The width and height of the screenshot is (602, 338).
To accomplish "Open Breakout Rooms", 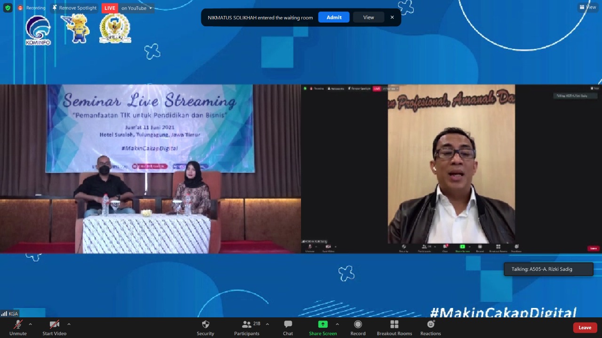I will 394,328.
